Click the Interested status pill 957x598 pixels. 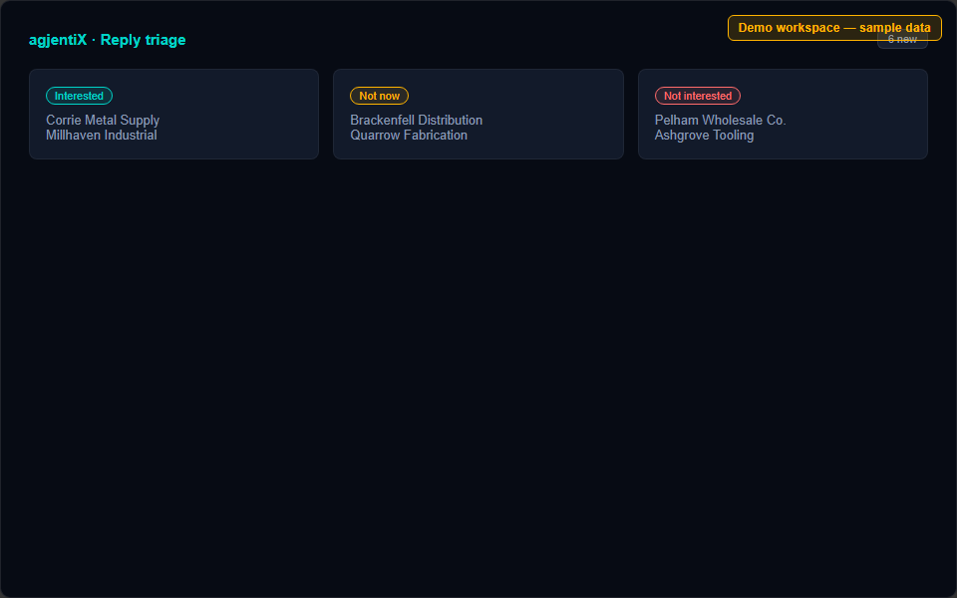pyautogui.click(x=79, y=96)
